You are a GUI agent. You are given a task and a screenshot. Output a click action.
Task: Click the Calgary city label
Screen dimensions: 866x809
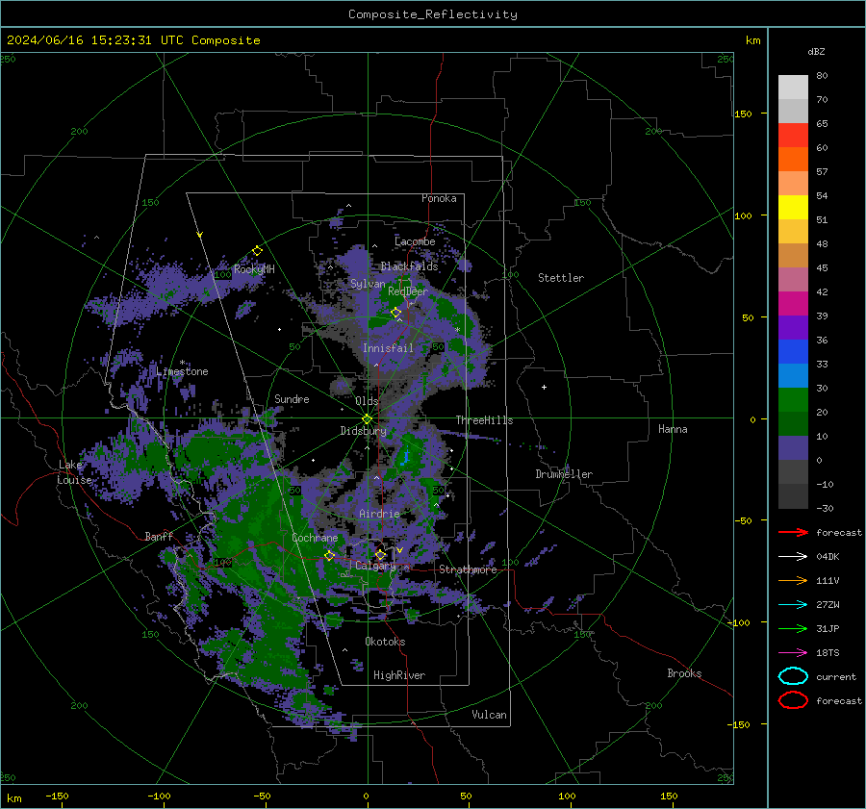point(375,566)
